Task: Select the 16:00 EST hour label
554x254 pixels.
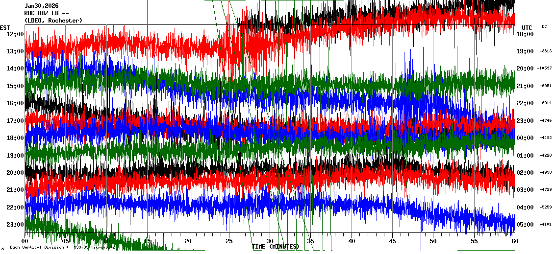Action: 15,103
